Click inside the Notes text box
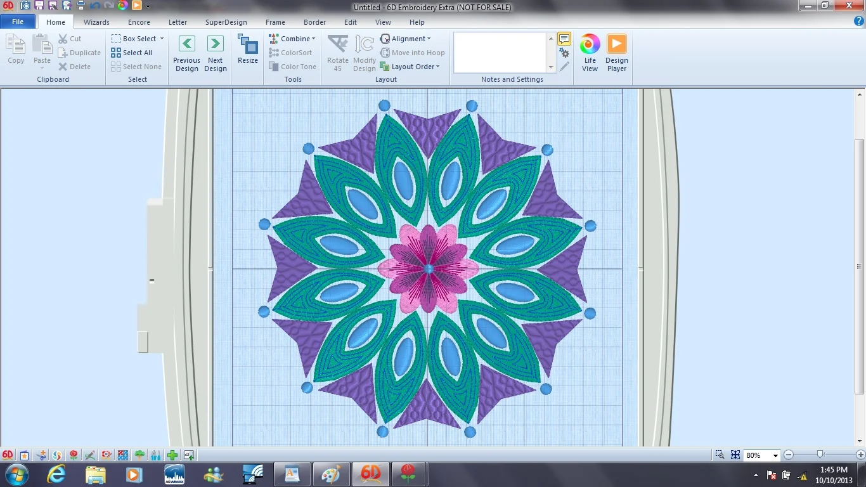The width and height of the screenshot is (866, 487). coord(500,53)
